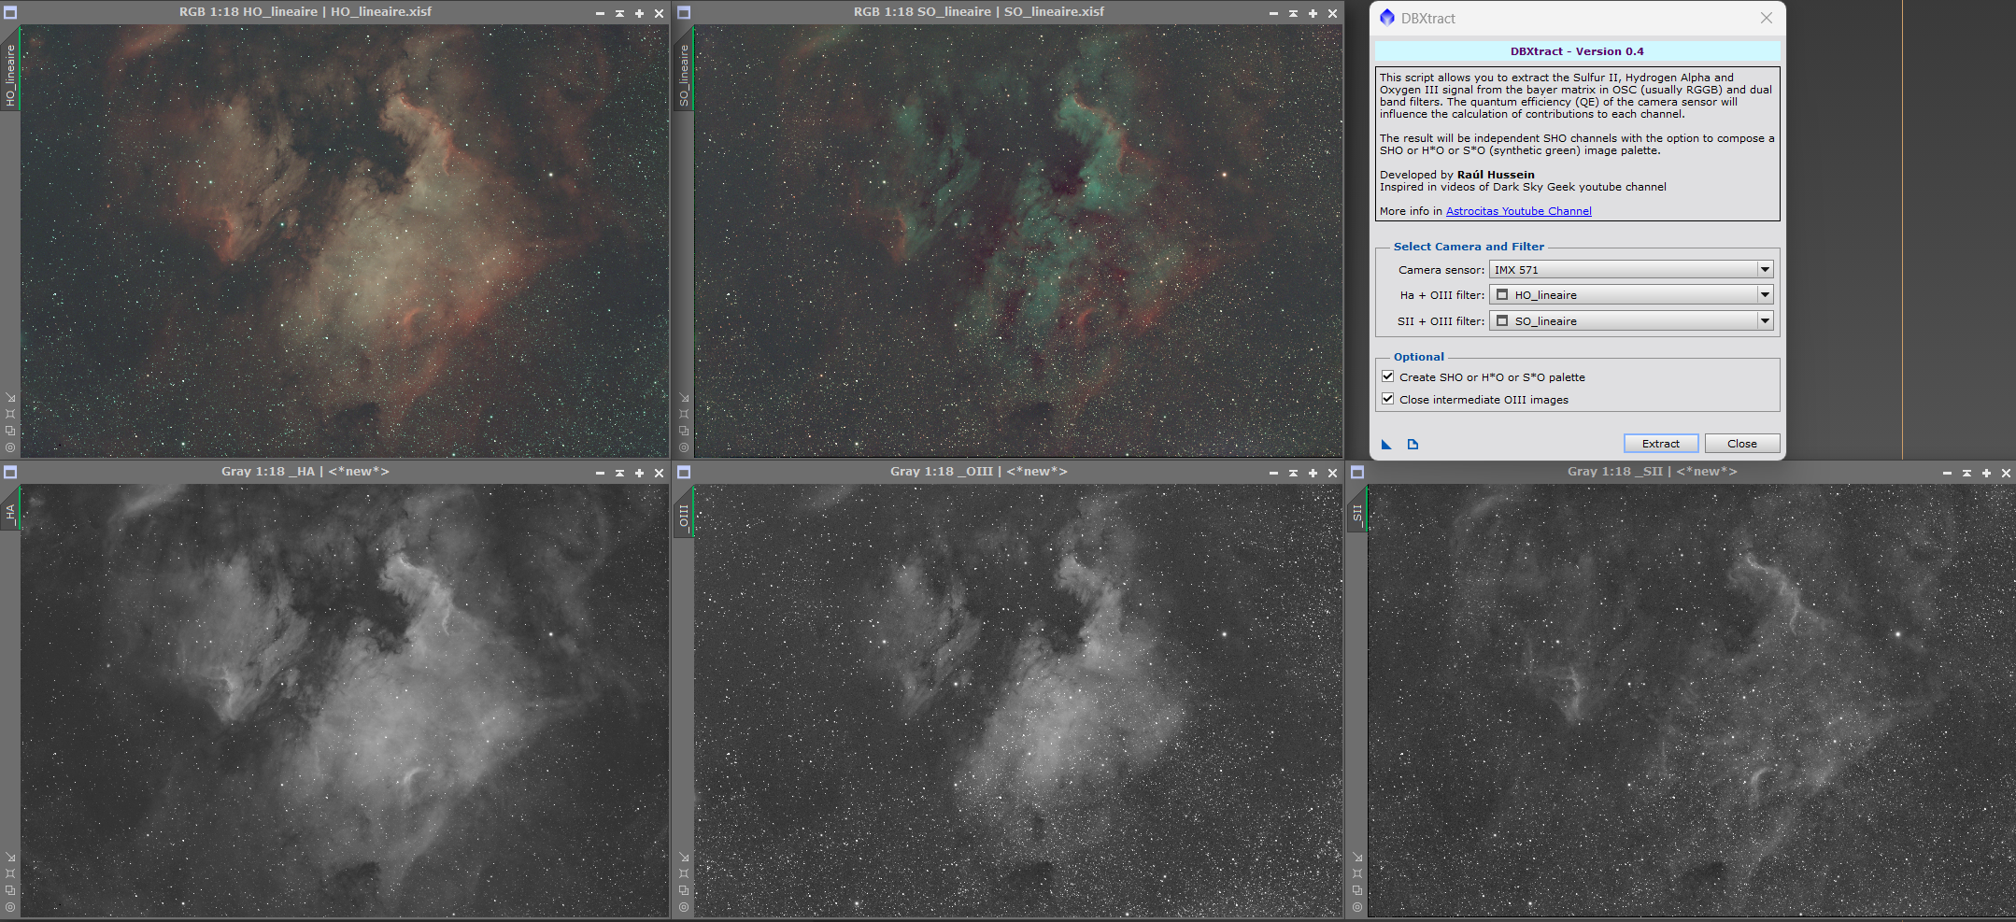Click overlapping squares icon in _HA window
2016x922 pixels.
tap(10, 890)
